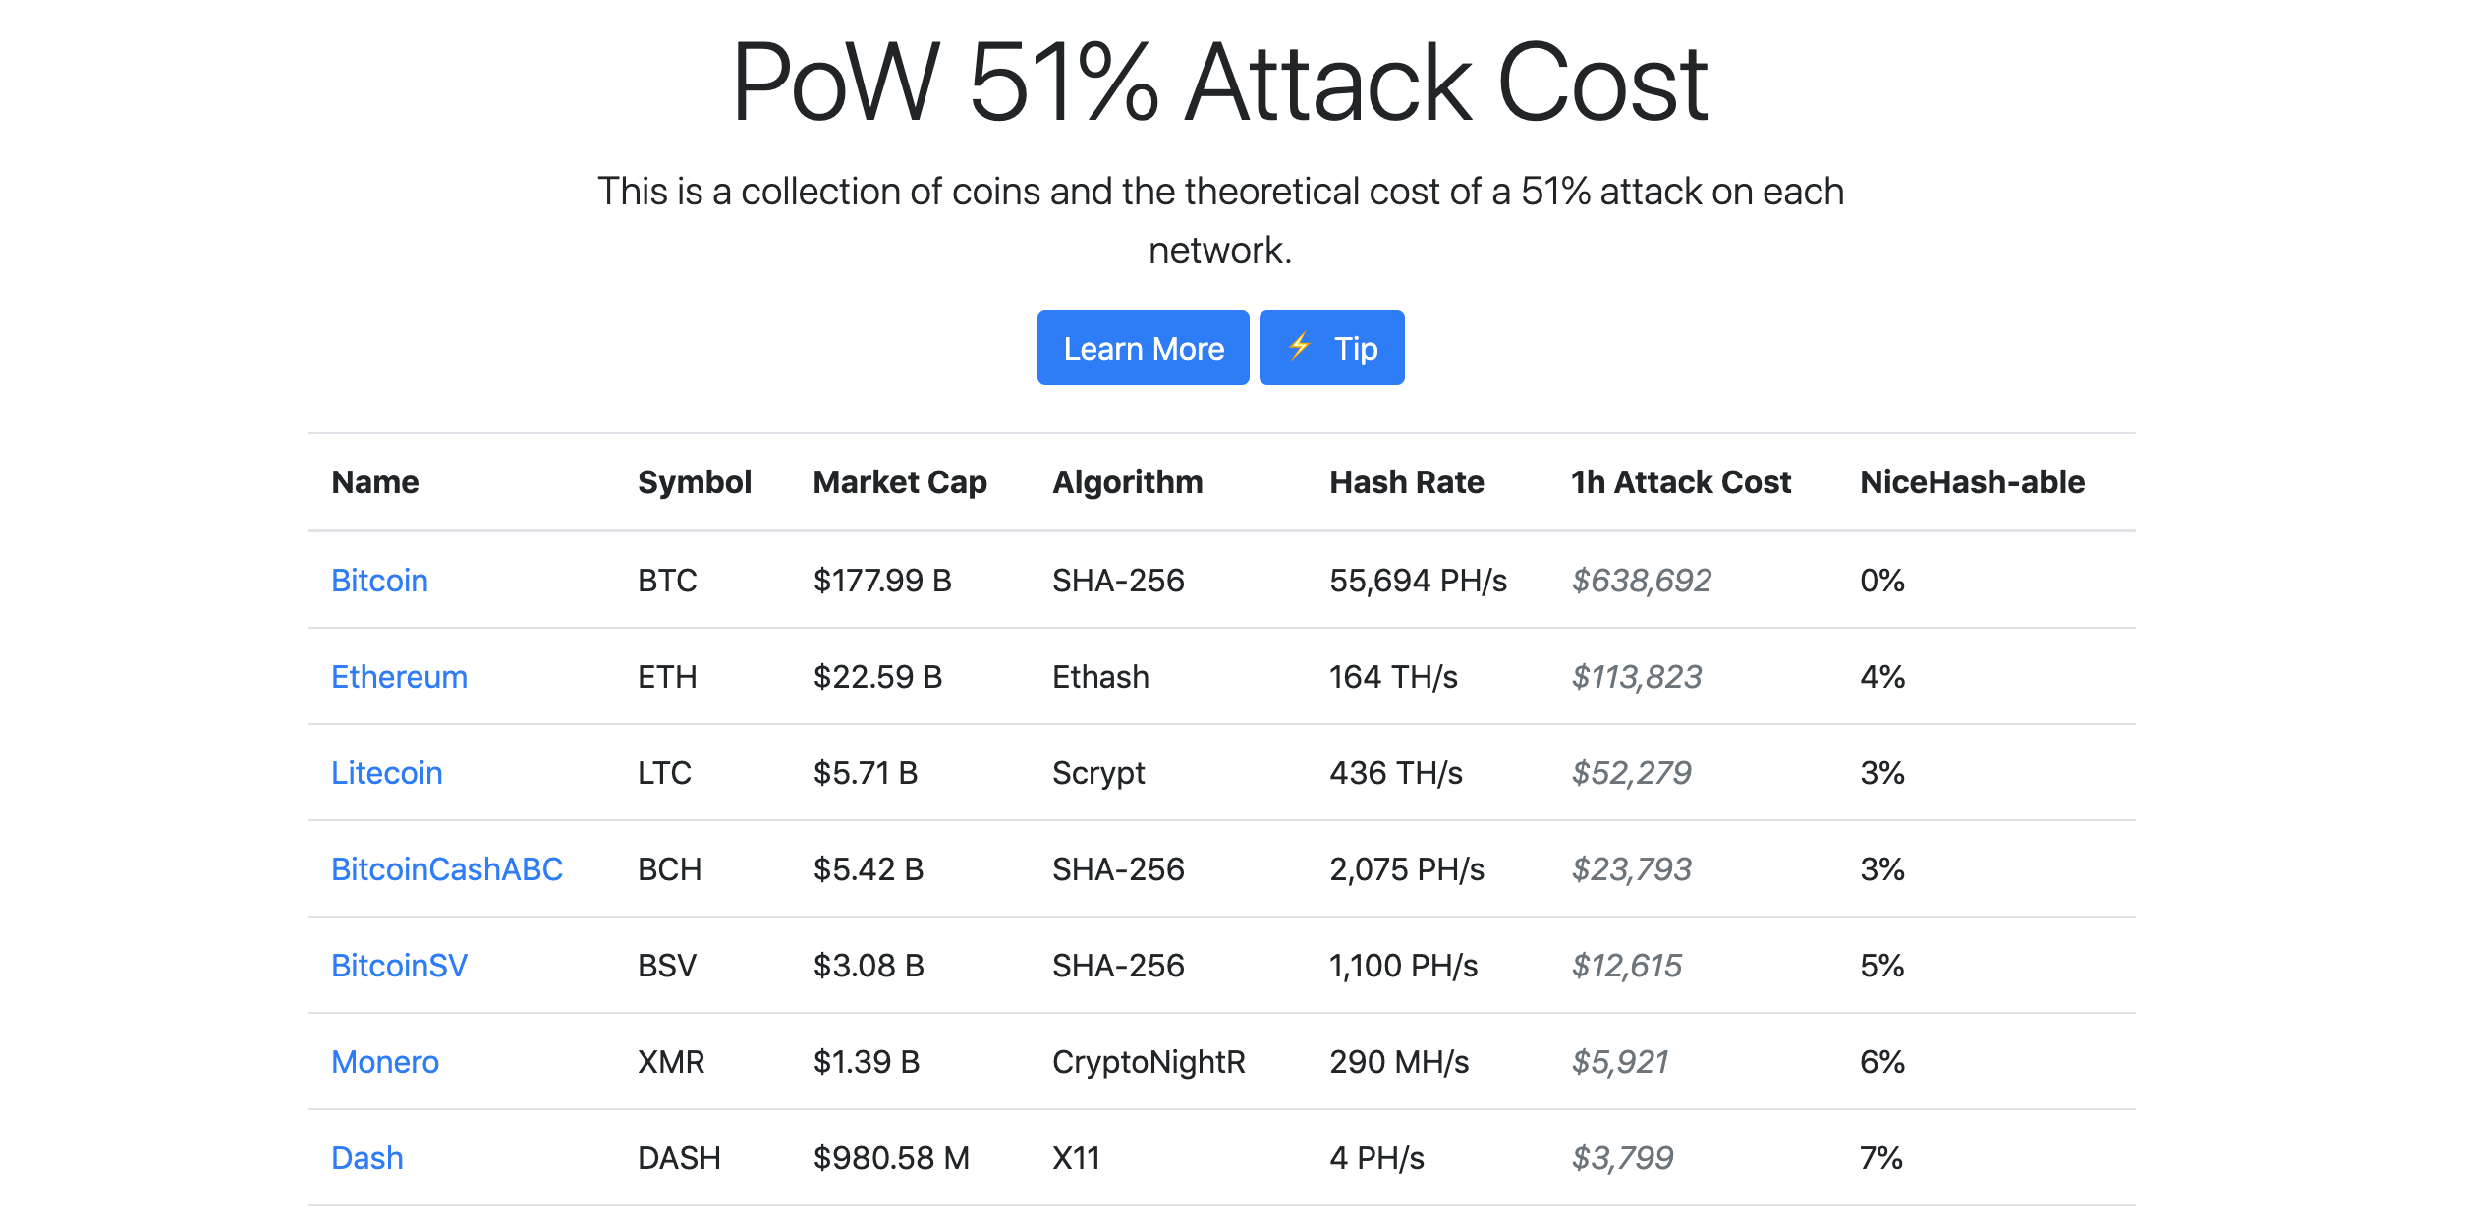Open the Dash coin link
Image resolution: width=2466 pixels, height=1226 pixels.
pos(366,1158)
